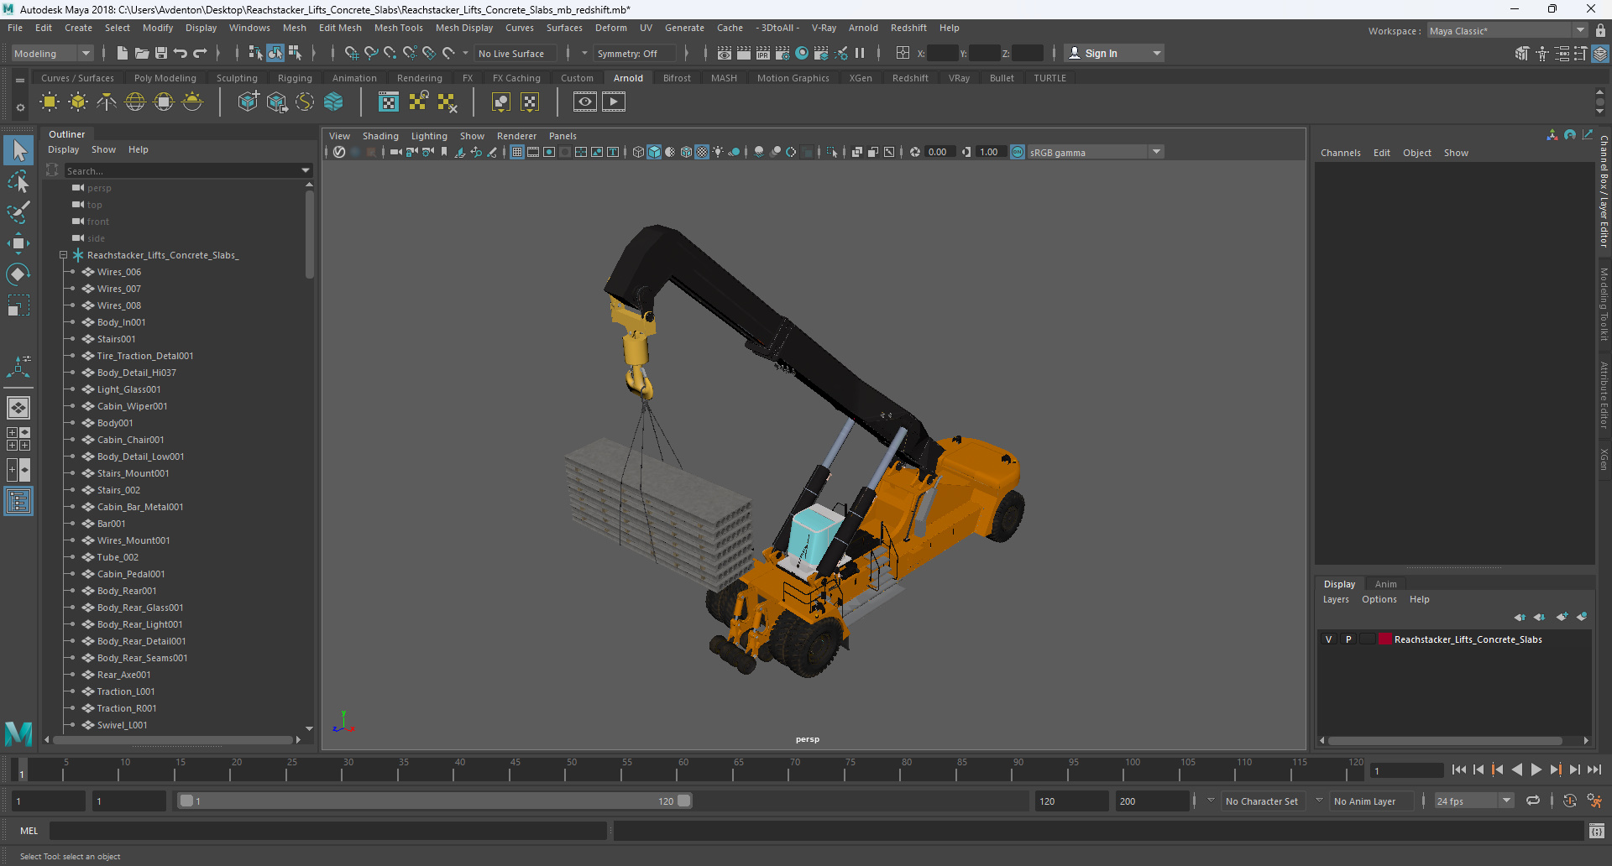1612x866 pixels.
Task: Open Render Settings clapperboard gear icon
Action: [x=782, y=53]
